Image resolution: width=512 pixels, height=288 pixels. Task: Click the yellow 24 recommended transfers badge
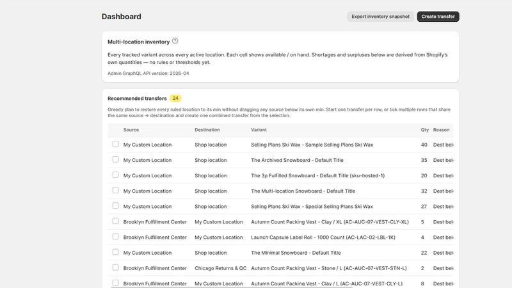[175, 99]
